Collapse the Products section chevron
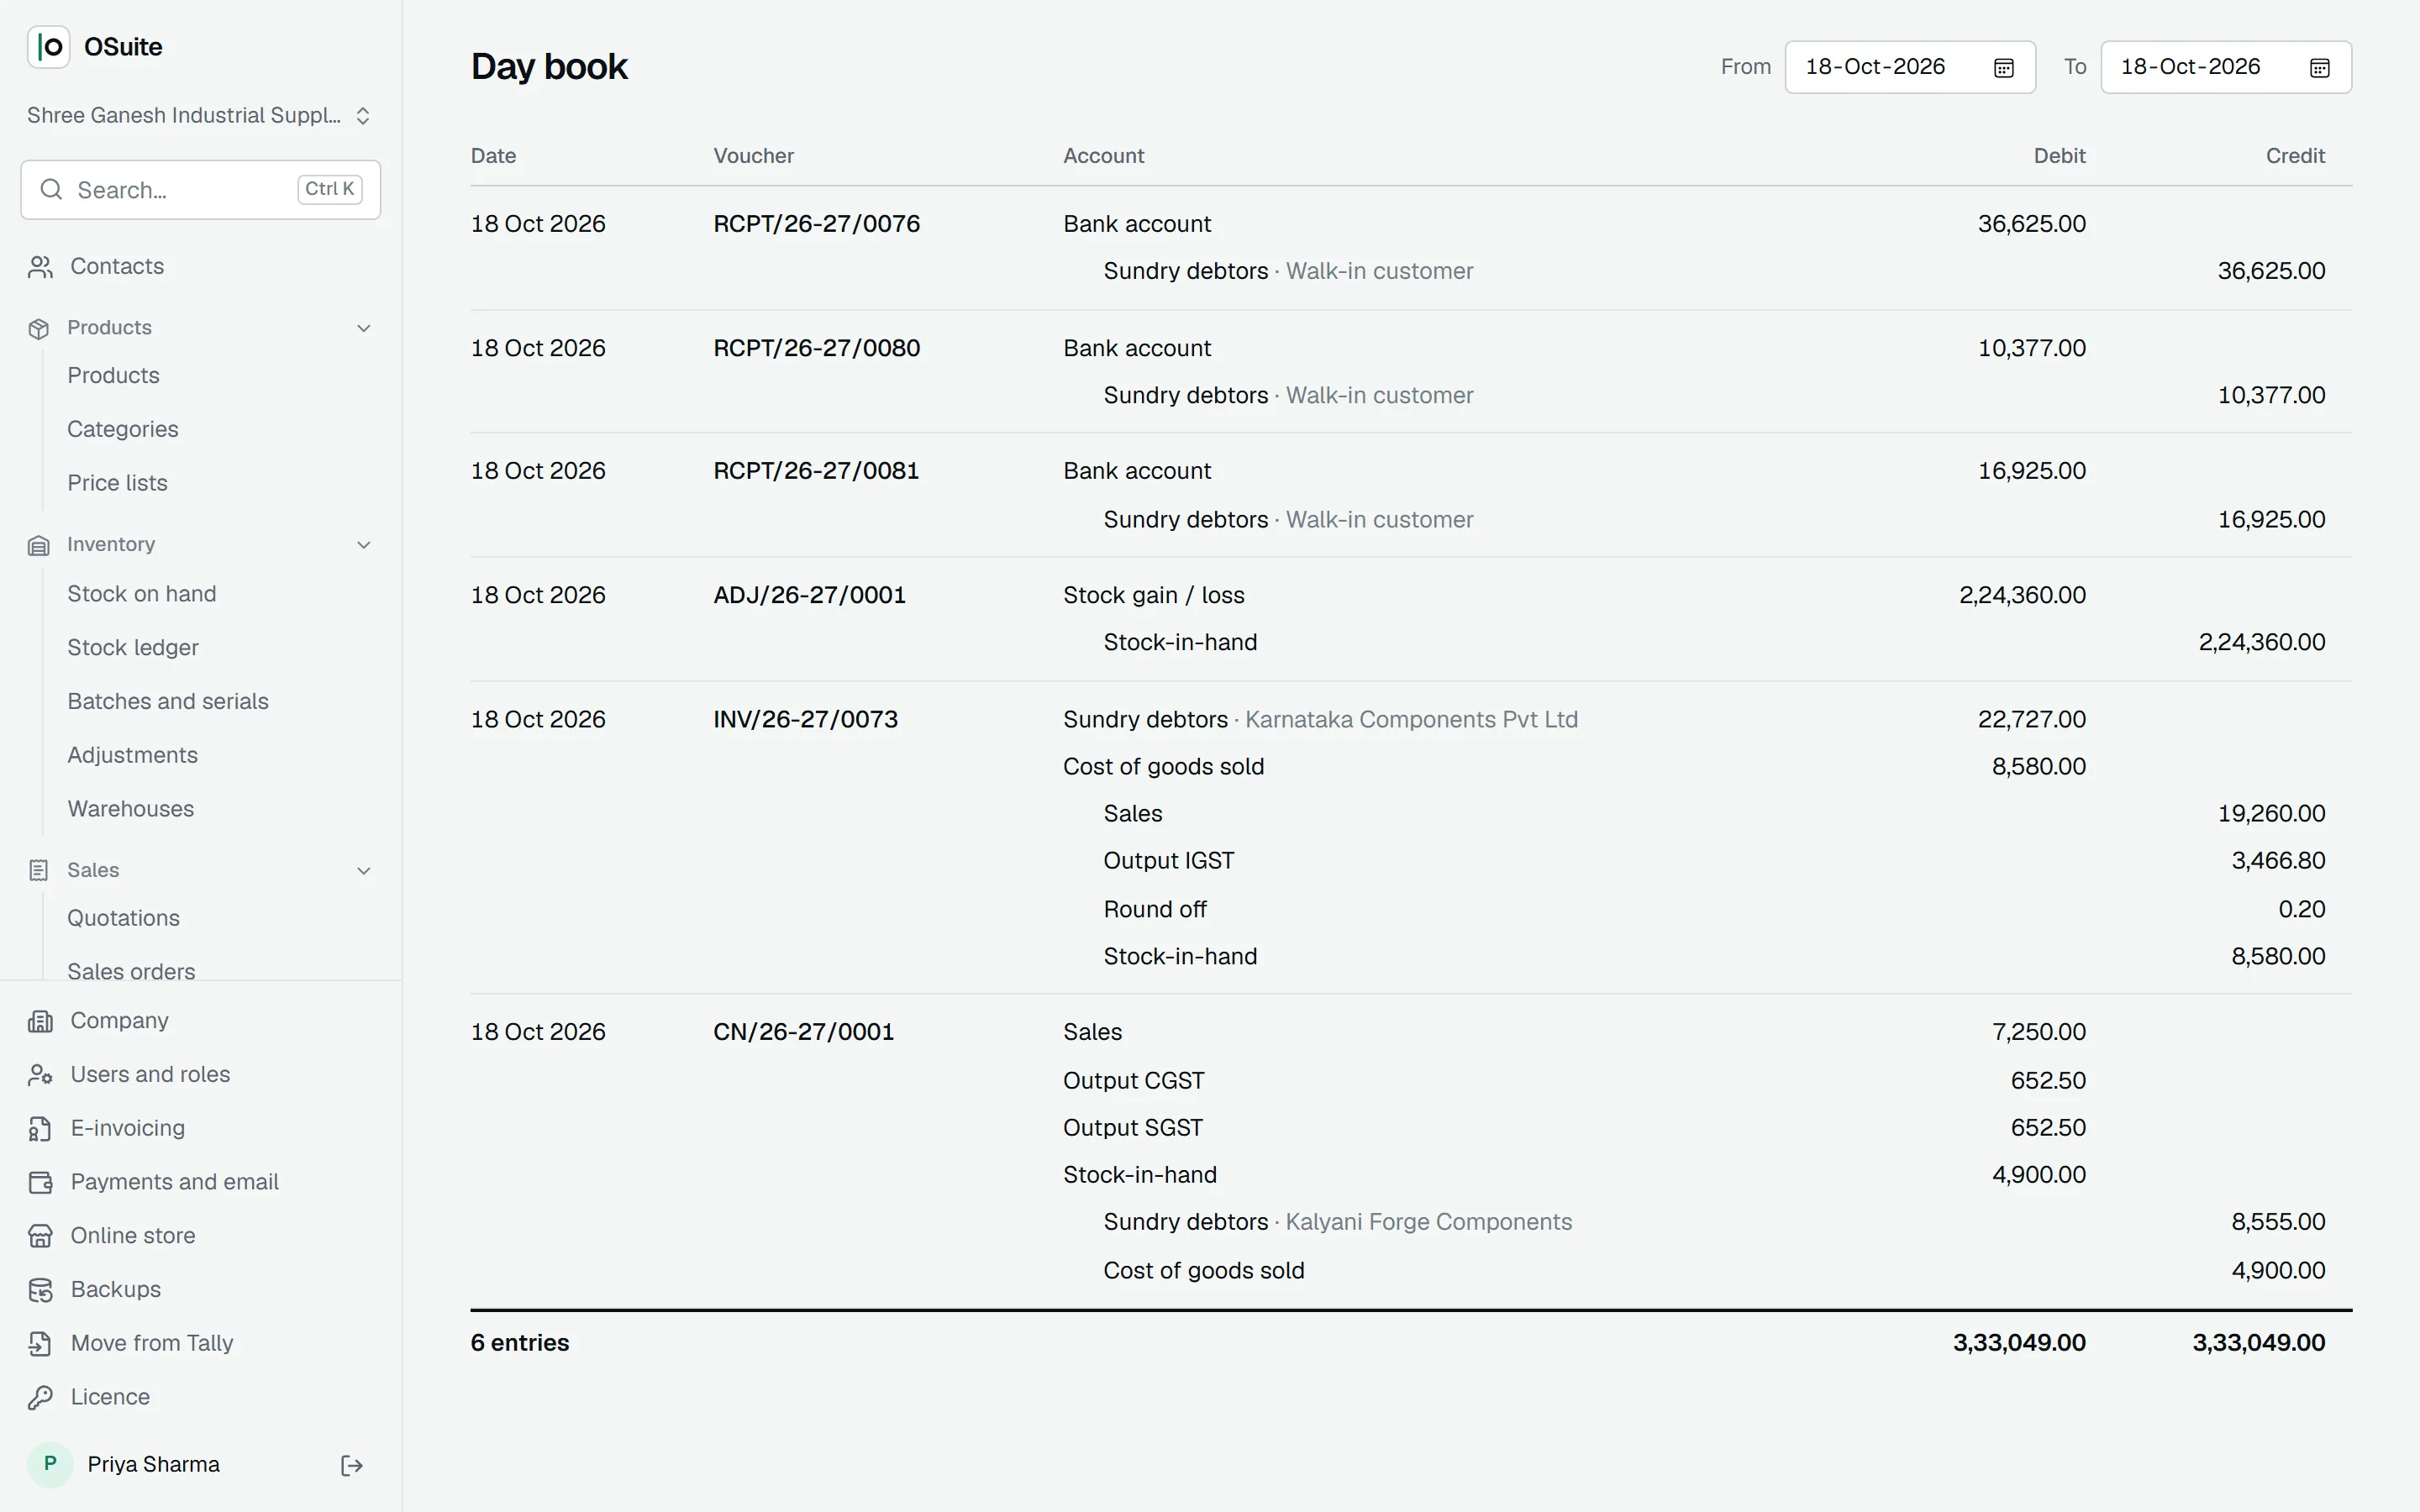 tap(364, 328)
